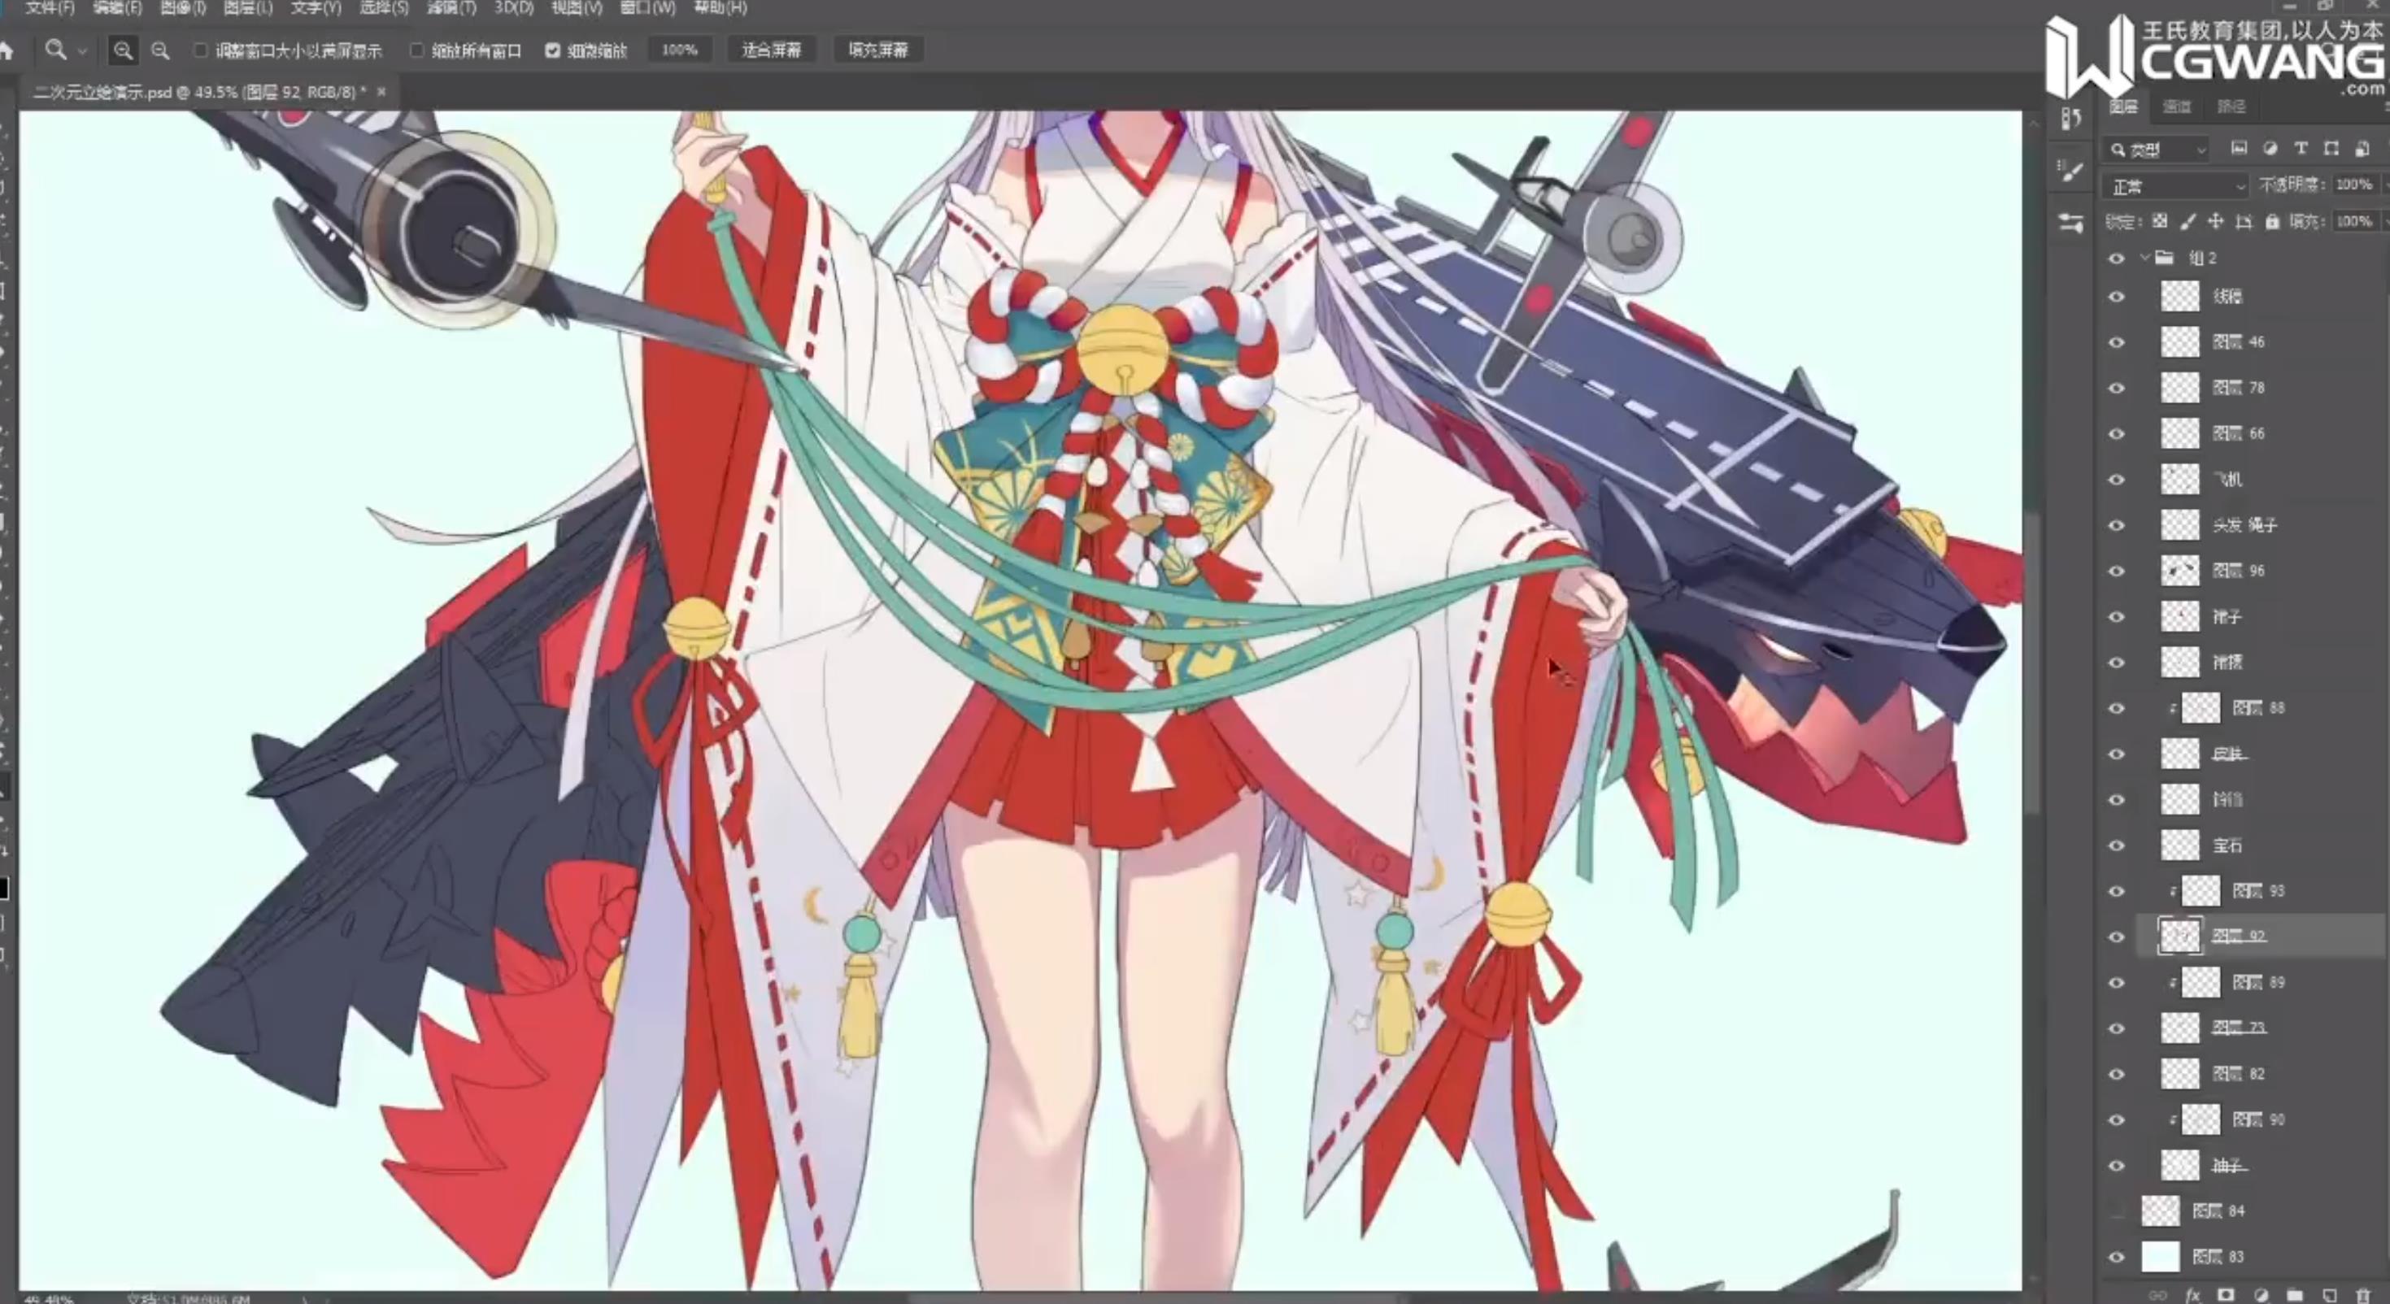Screen dimensions: 2390x1304
Task: Click the link layers icon
Action: click(2158, 1295)
